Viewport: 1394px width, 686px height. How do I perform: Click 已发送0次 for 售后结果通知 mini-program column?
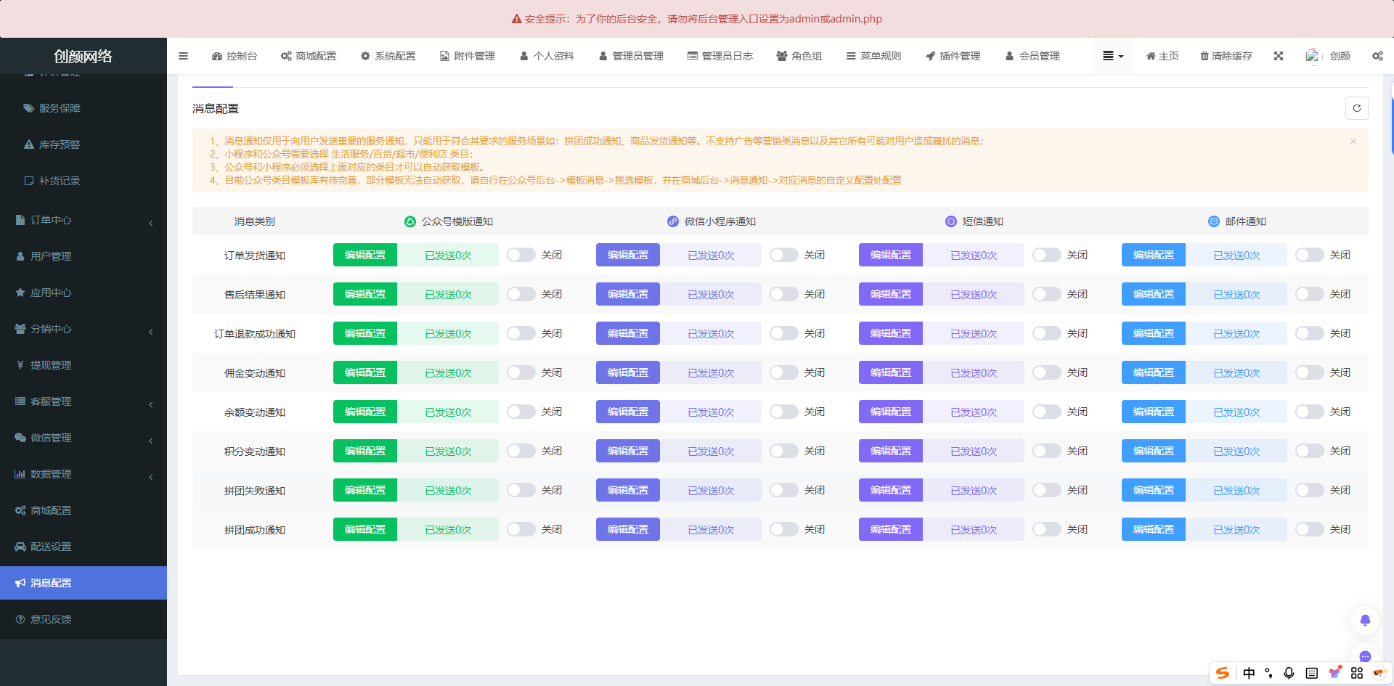(x=712, y=294)
